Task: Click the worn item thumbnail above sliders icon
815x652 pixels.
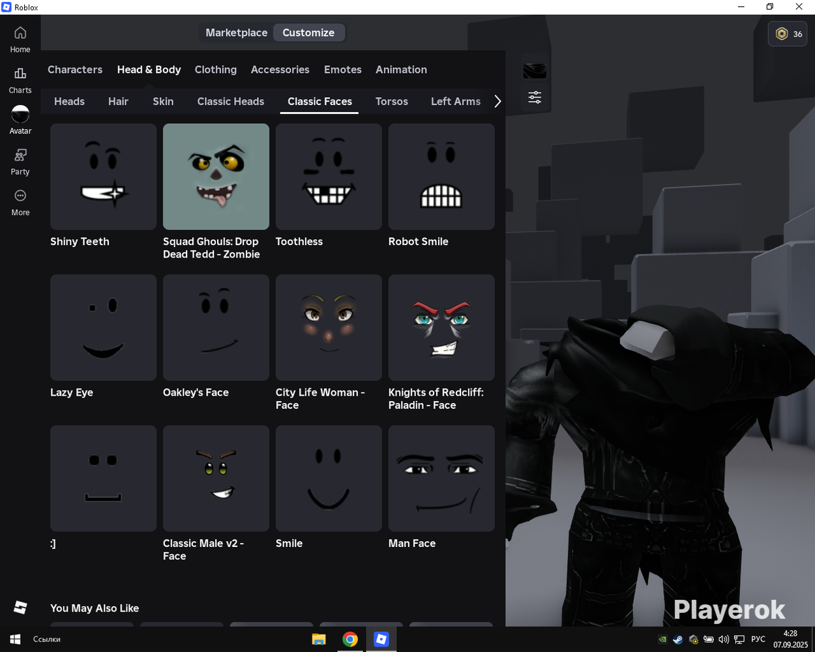Action: [x=535, y=70]
